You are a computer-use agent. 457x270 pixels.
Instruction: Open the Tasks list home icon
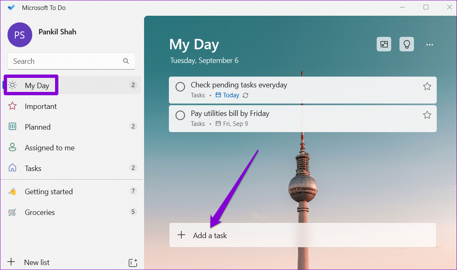coord(12,168)
